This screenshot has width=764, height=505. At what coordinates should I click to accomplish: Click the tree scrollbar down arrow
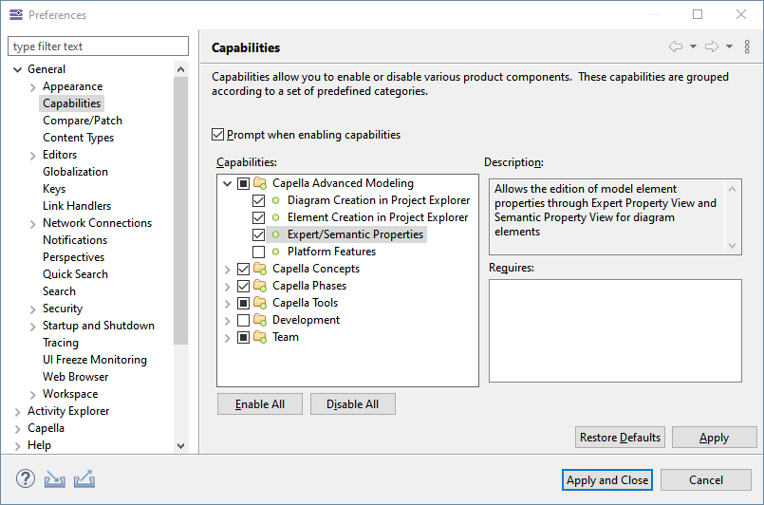pos(180,445)
